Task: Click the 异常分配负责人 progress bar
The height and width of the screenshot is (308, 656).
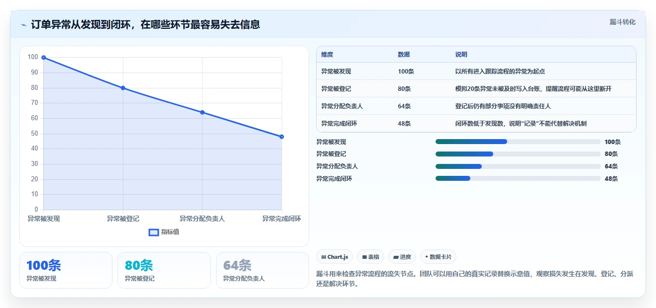Action: tap(518, 166)
